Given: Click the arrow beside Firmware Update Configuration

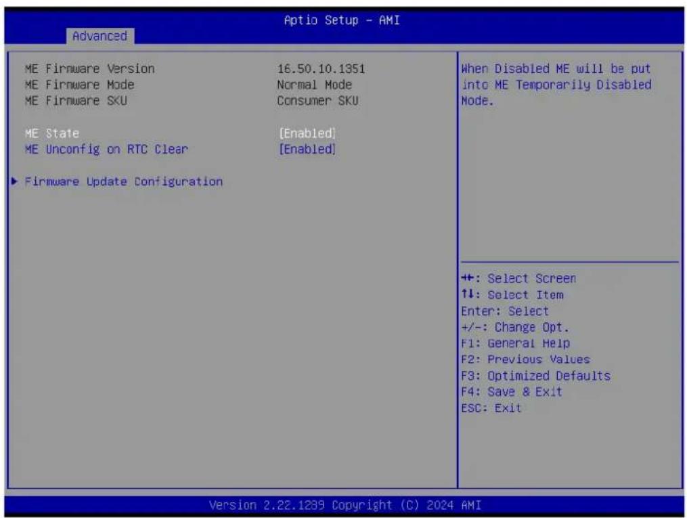Looking at the screenshot, I should 14,181.
